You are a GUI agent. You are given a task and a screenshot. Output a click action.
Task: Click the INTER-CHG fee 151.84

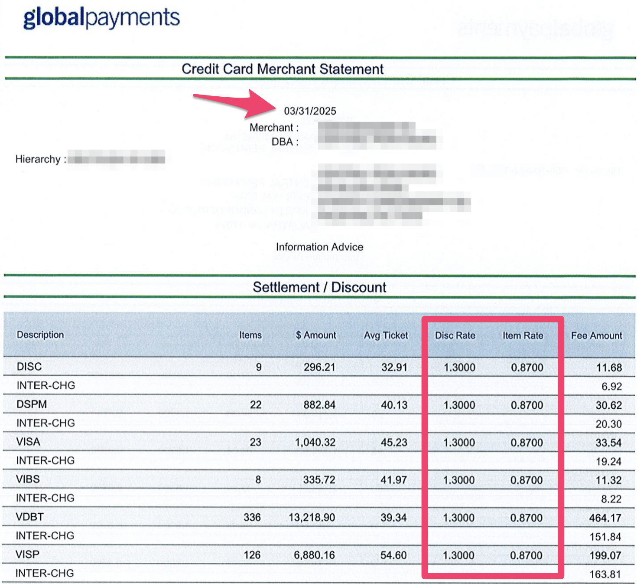(605, 537)
